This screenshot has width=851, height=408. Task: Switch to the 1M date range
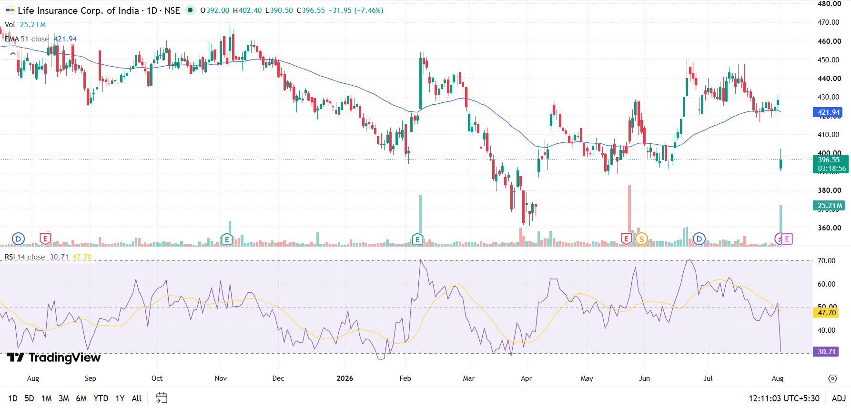(x=46, y=398)
